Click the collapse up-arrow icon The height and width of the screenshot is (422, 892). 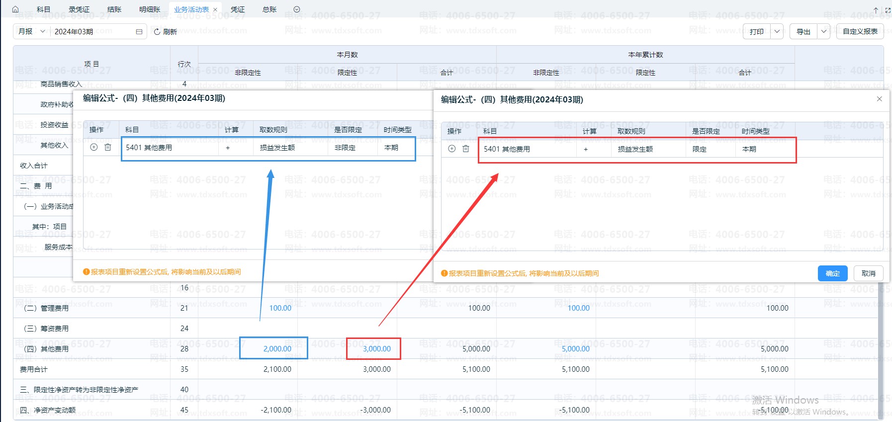[x=876, y=10]
